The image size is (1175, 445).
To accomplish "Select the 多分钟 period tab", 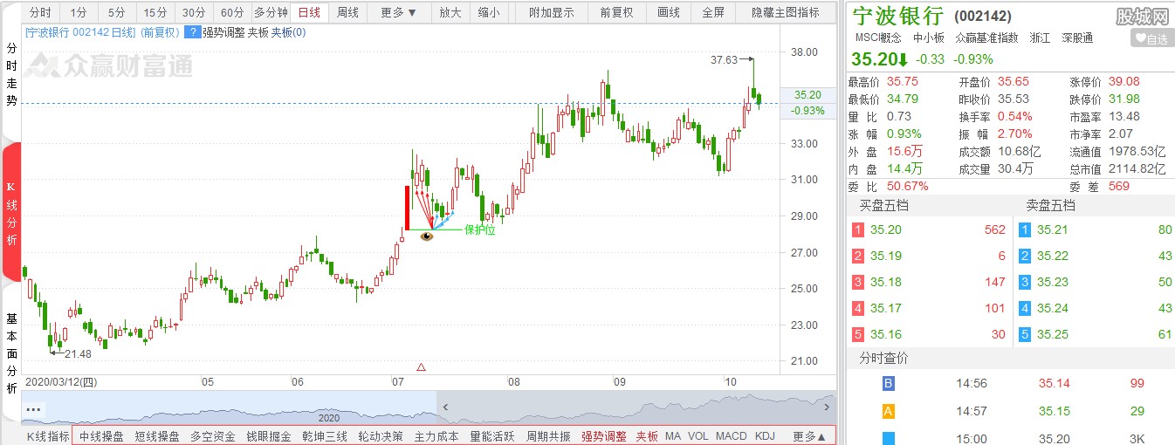I will [x=271, y=13].
